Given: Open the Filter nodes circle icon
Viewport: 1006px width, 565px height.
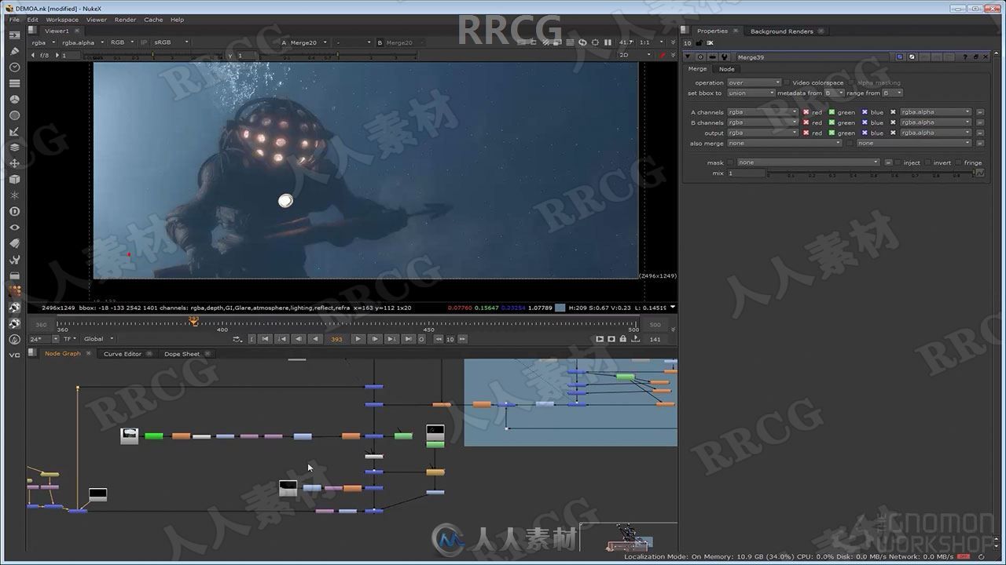Looking at the screenshot, I should point(14,115).
